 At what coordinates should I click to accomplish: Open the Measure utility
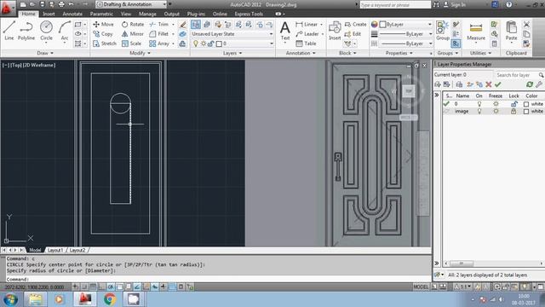point(476,31)
